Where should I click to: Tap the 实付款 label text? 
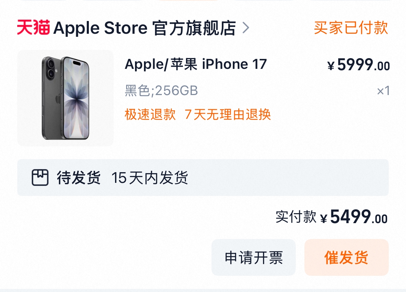[296, 217]
